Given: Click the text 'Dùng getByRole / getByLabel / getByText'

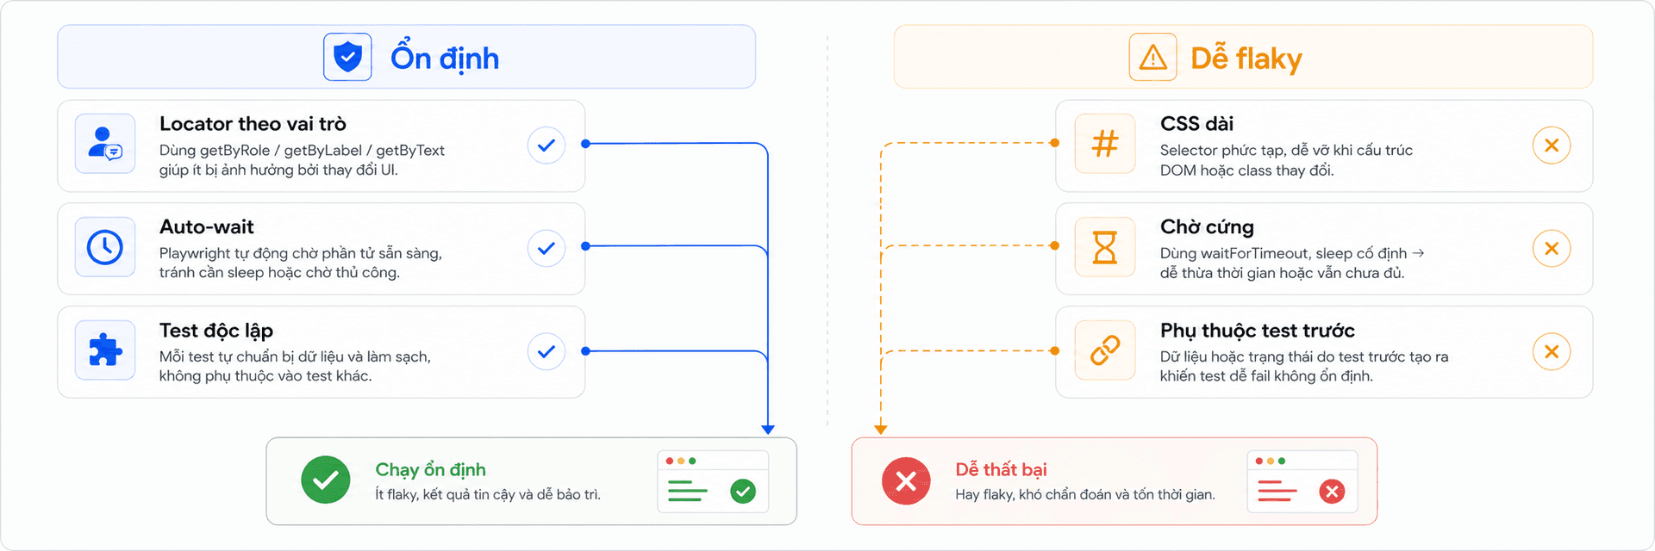Looking at the screenshot, I should click(x=302, y=151).
